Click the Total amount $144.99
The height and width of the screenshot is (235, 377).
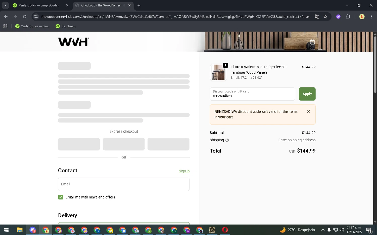[x=306, y=151]
